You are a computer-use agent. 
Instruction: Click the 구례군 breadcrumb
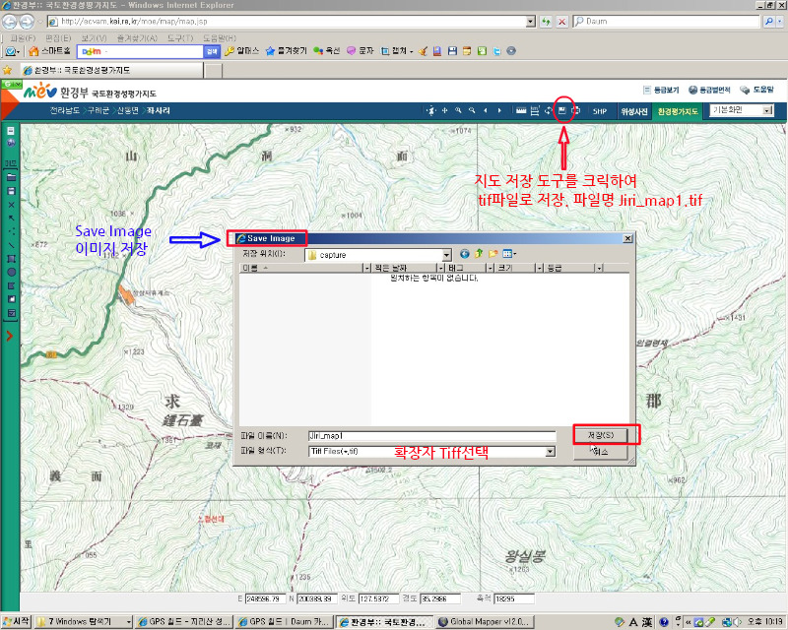tap(98, 110)
